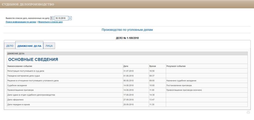Select row 'Передача материалов дела судье'

[127, 76]
